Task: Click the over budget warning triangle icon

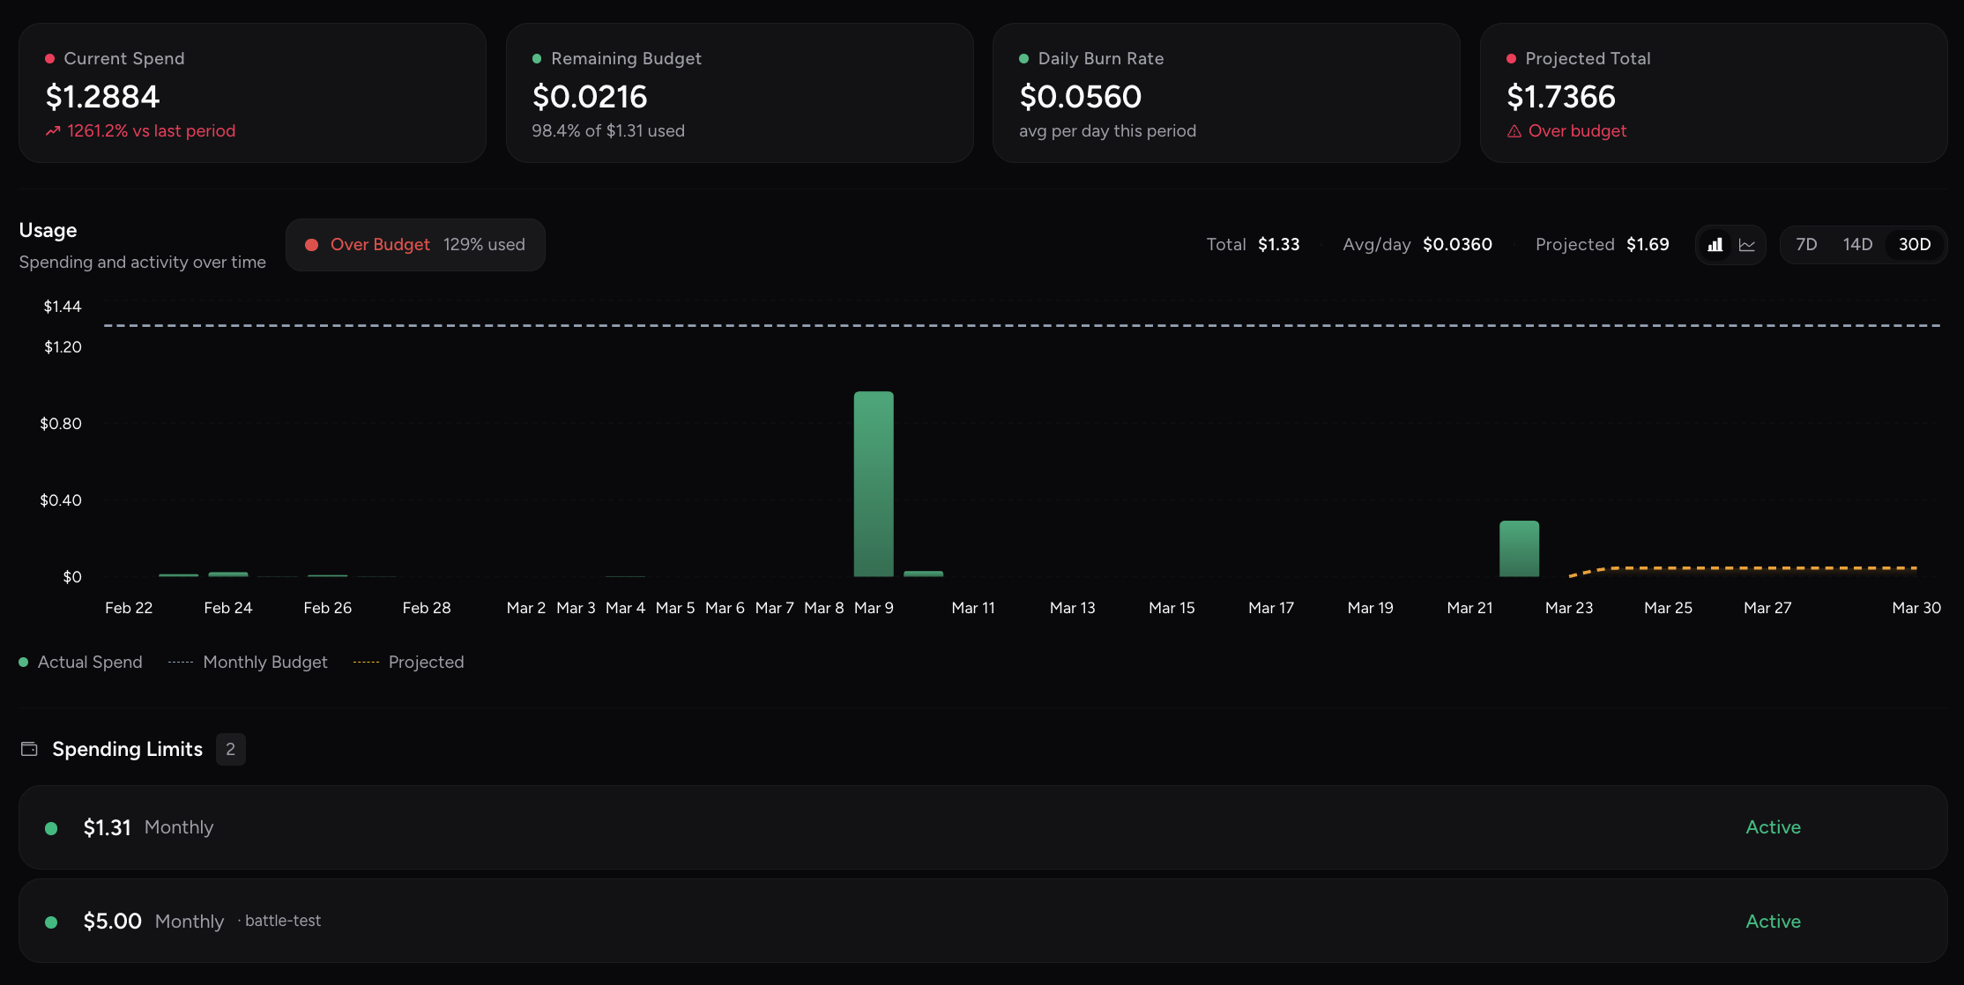Action: [1514, 131]
